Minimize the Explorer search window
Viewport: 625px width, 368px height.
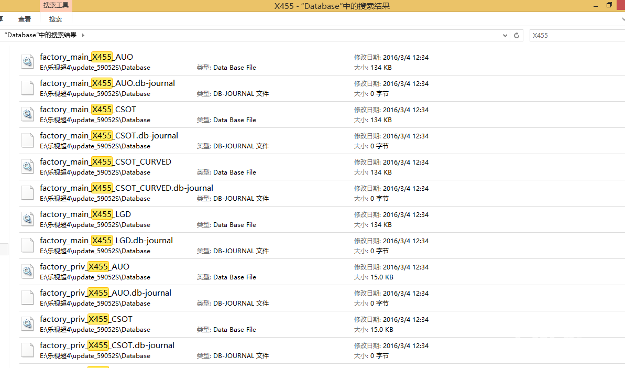596,6
